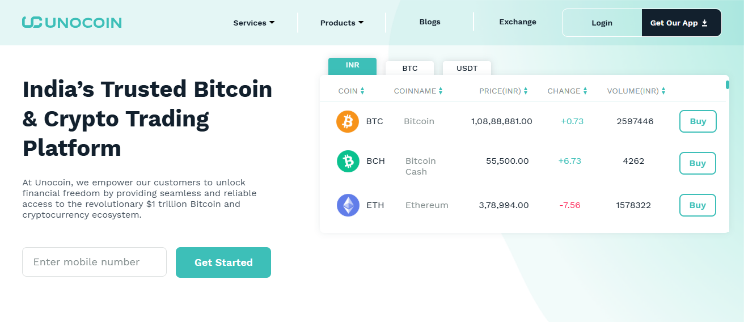This screenshot has height=322, width=744.
Task: Buy Ethereum using its Buy button
Action: coord(697,205)
